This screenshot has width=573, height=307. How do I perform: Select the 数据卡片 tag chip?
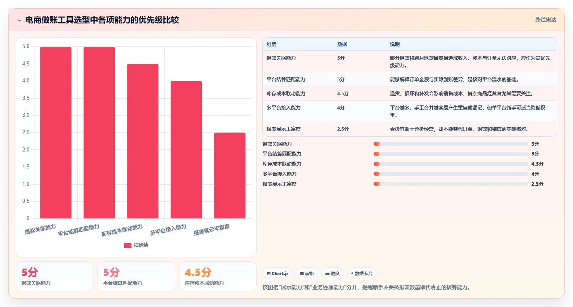(362, 273)
